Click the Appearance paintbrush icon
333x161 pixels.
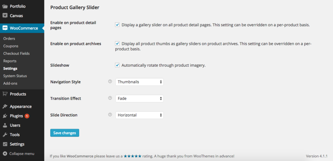tap(5, 107)
